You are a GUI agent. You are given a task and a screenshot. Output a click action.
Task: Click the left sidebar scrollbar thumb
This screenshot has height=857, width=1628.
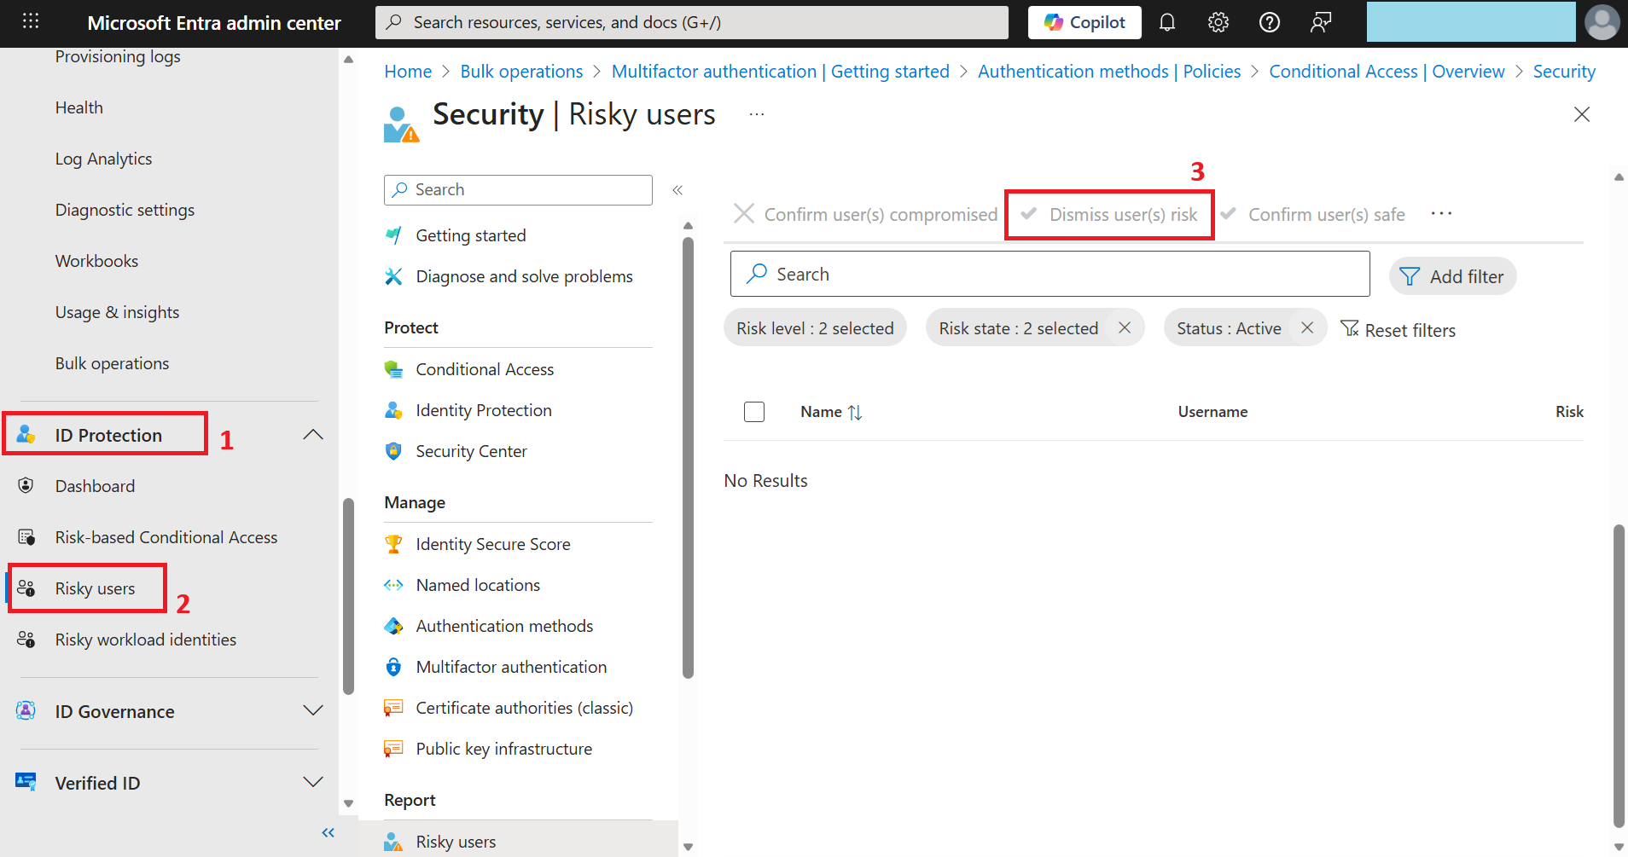[348, 595]
